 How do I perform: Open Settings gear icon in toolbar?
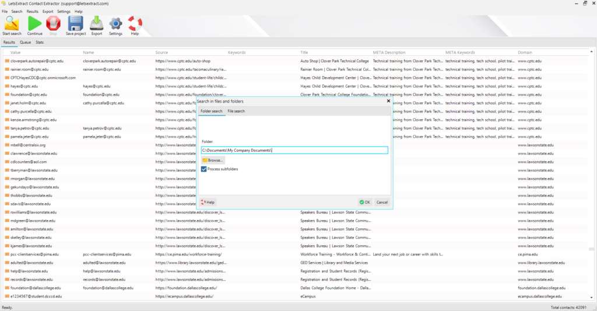pos(116,24)
